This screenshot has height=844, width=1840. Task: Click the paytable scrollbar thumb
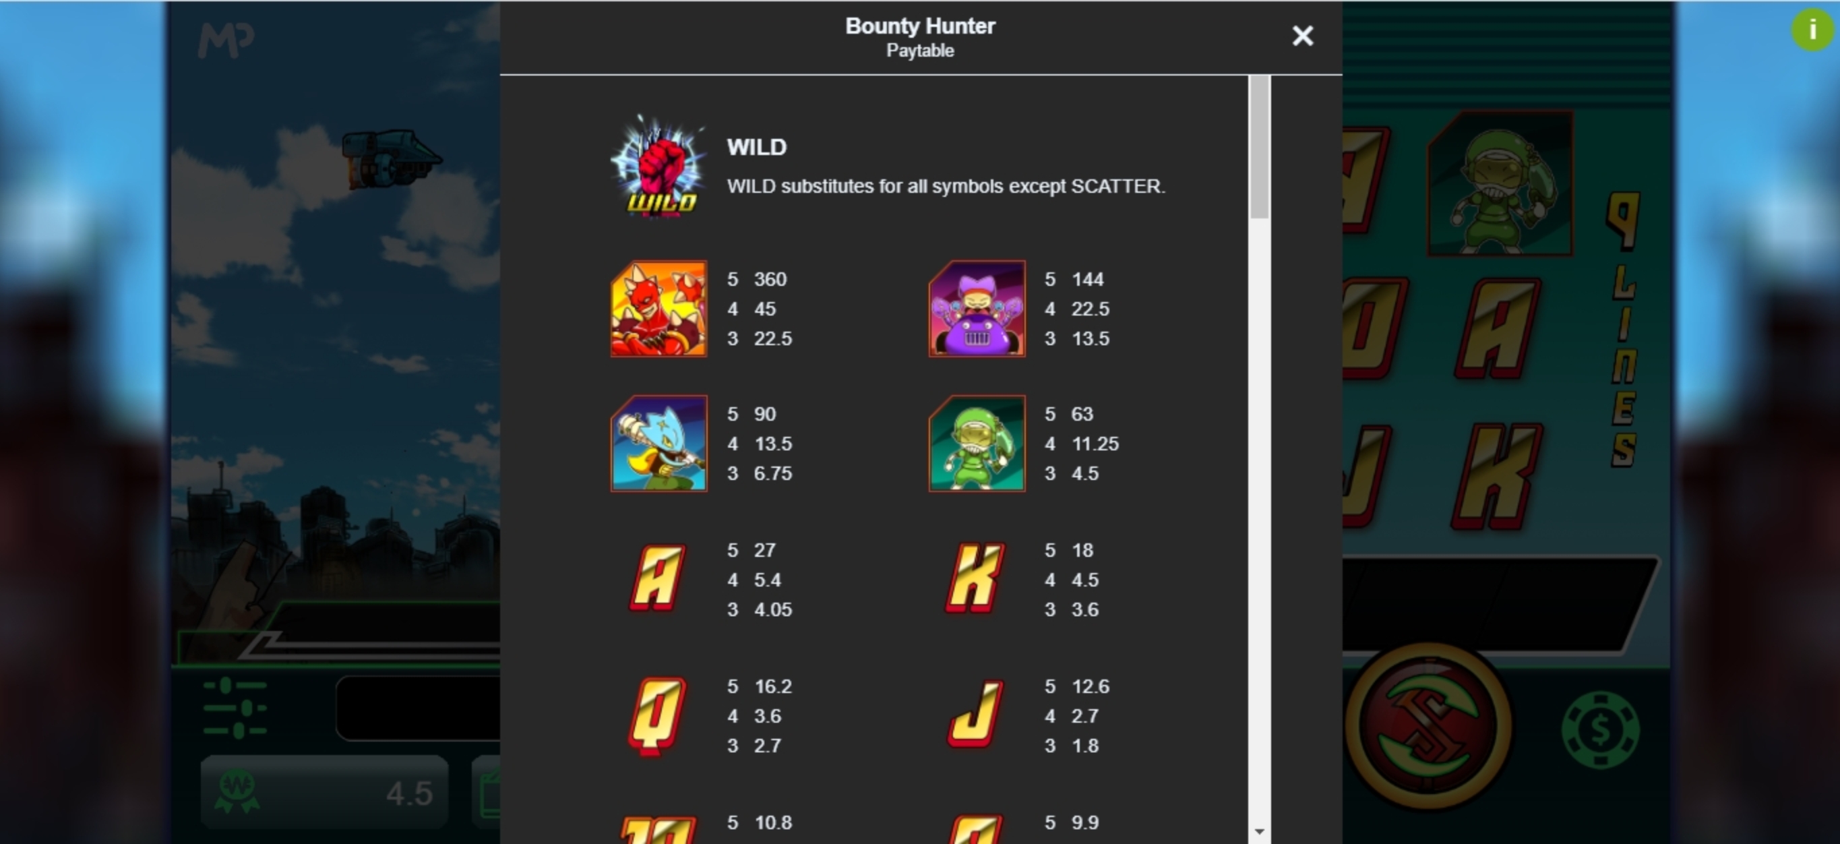[1259, 147]
